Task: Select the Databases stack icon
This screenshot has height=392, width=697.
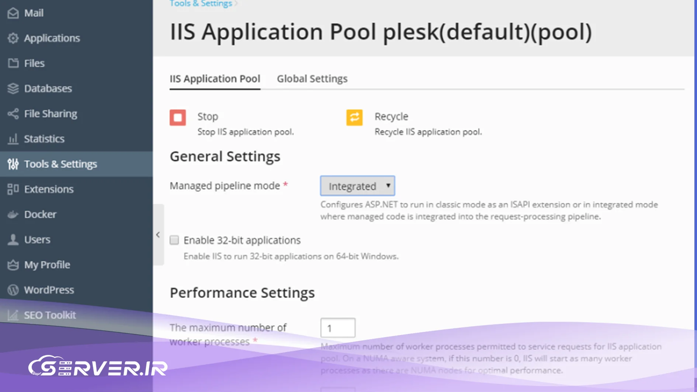Action: [x=13, y=89]
